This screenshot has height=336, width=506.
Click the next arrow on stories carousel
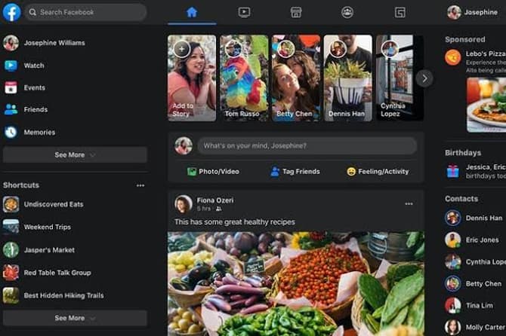coord(424,78)
